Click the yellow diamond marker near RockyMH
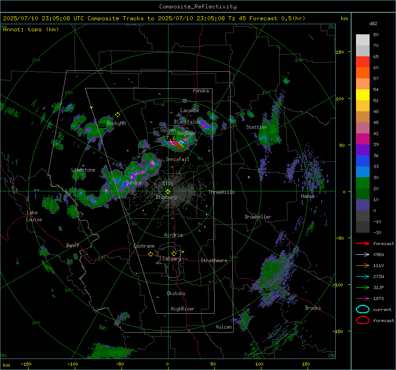The image size is (396, 370). 117,115
